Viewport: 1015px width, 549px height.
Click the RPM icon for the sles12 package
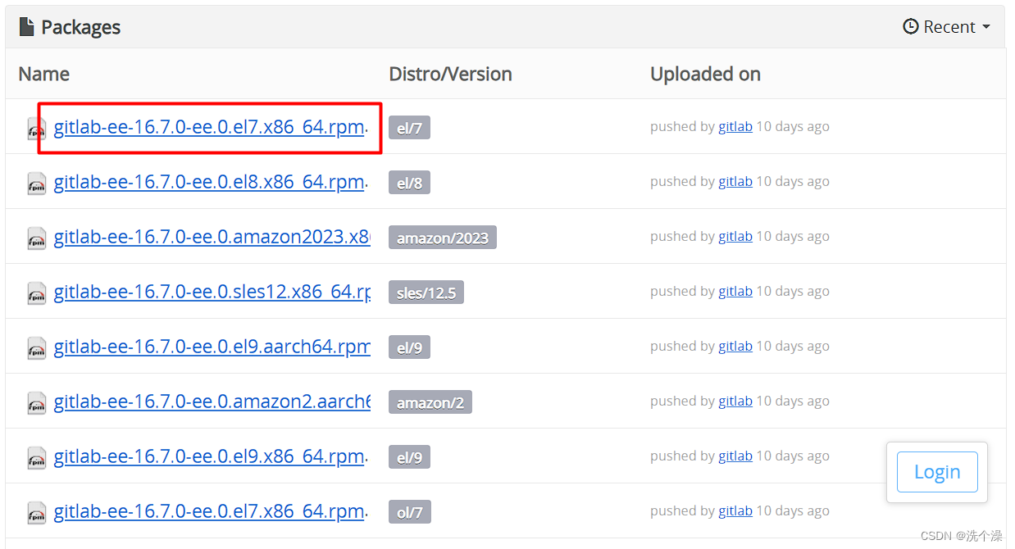pyautogui.click(x=35, y=293)
